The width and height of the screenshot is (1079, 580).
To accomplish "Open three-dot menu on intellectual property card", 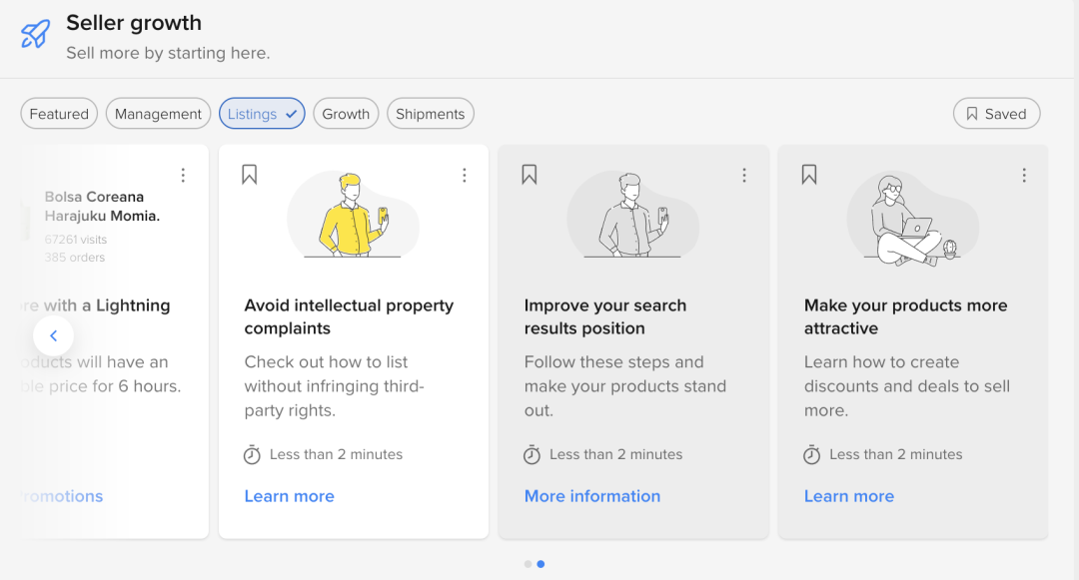I will (465, 176).
